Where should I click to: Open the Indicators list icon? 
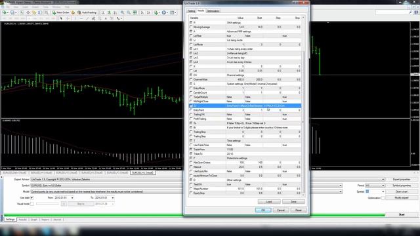click(x=156, y=12)
